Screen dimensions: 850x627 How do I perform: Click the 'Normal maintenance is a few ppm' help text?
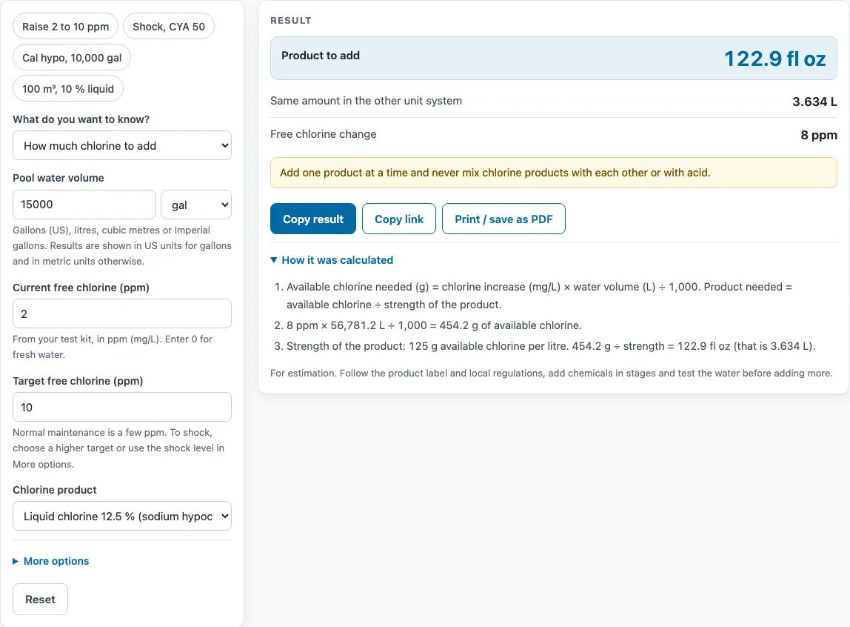pos(118,448)
